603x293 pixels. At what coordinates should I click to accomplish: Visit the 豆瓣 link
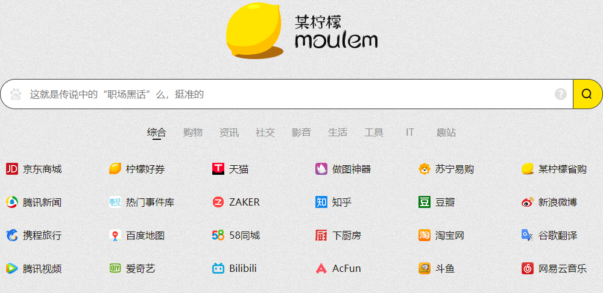(445, 202)
